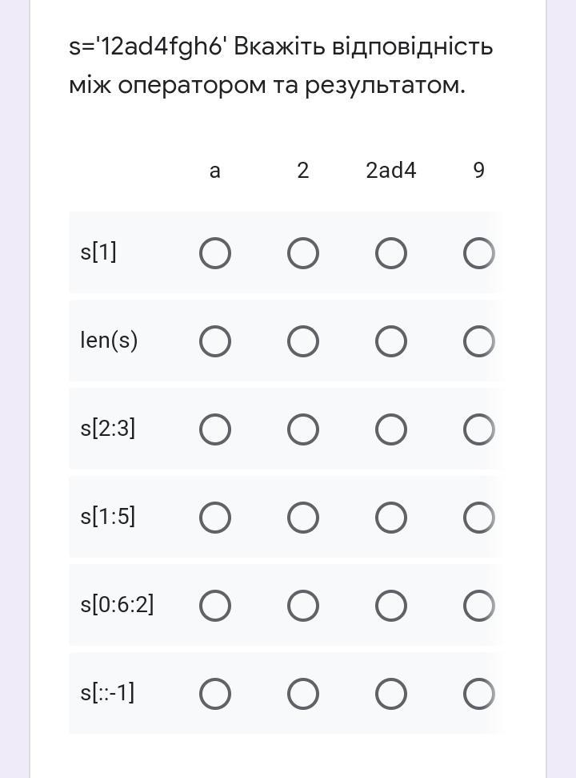This screenshot has width=576, height=778.
Task: Mark 'a' for the s[2:3] row
Action: 215,429
